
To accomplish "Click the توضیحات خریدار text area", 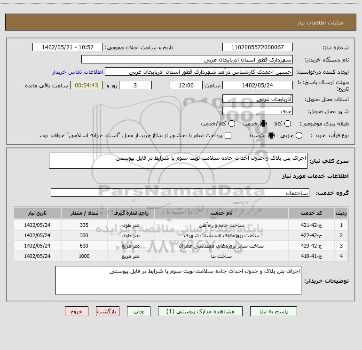I will click(178, 280).
